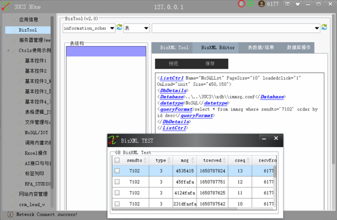
Task: Sort table by trecved column arrows
Action: 225,160
